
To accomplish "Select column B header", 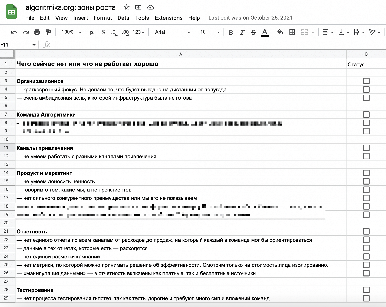I will pos(366,54).
